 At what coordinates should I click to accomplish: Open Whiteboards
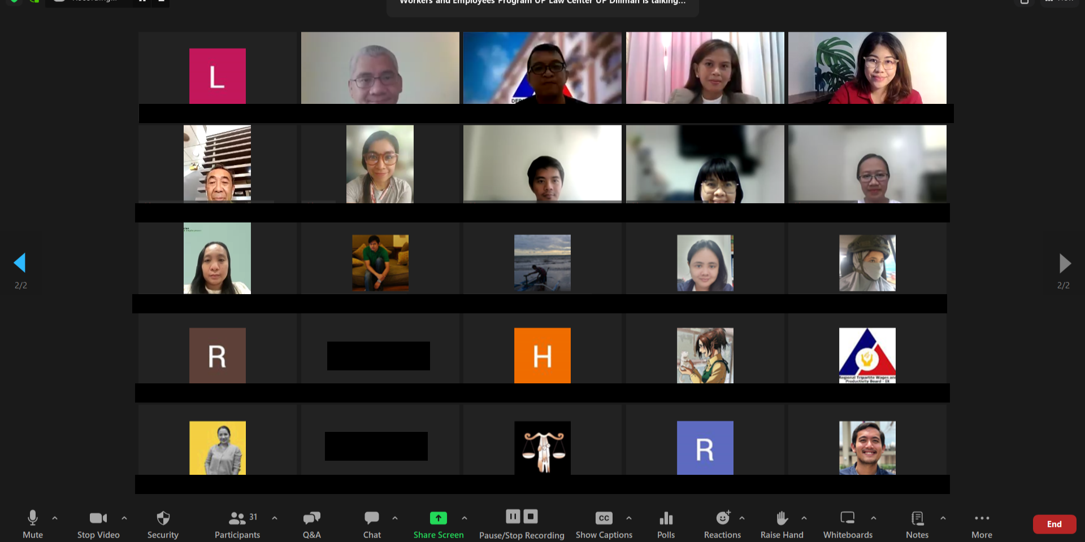pyautogui.click(x=848, y=524)
